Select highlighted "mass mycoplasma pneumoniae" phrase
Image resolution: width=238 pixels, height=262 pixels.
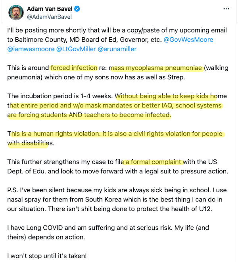(x=156, y=67)
